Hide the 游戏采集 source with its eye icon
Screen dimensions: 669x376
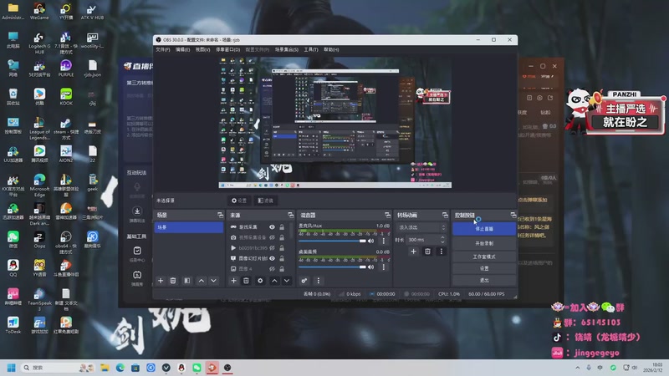tap(272, 226)
